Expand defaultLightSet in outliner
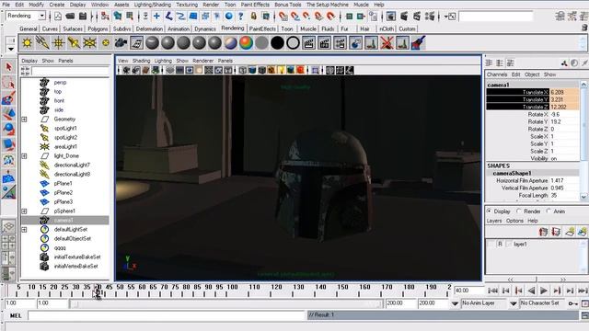Image resolution: width=589 pixels, height=331 pixels. click(x=24, y=229)
